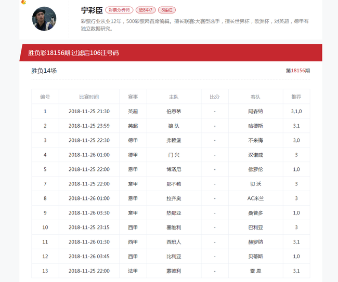Open the 宁彩臣 author name
This screenshot has width=338, height=282.
click(92, 10)
